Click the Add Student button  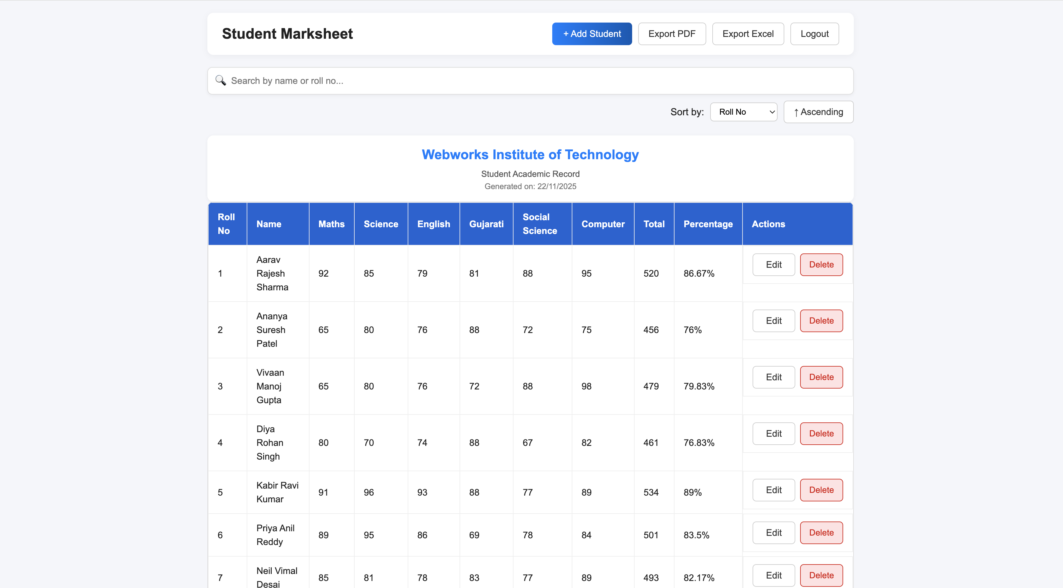[592, 34]
